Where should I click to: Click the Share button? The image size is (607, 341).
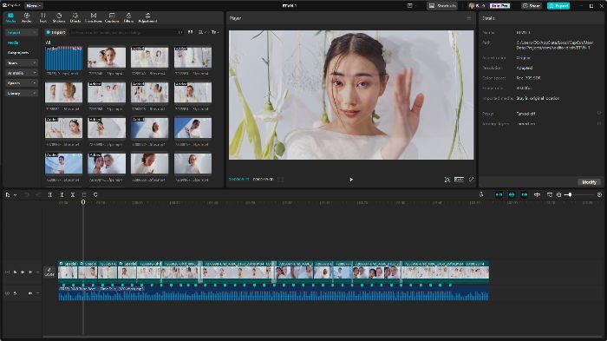point(531,6)
